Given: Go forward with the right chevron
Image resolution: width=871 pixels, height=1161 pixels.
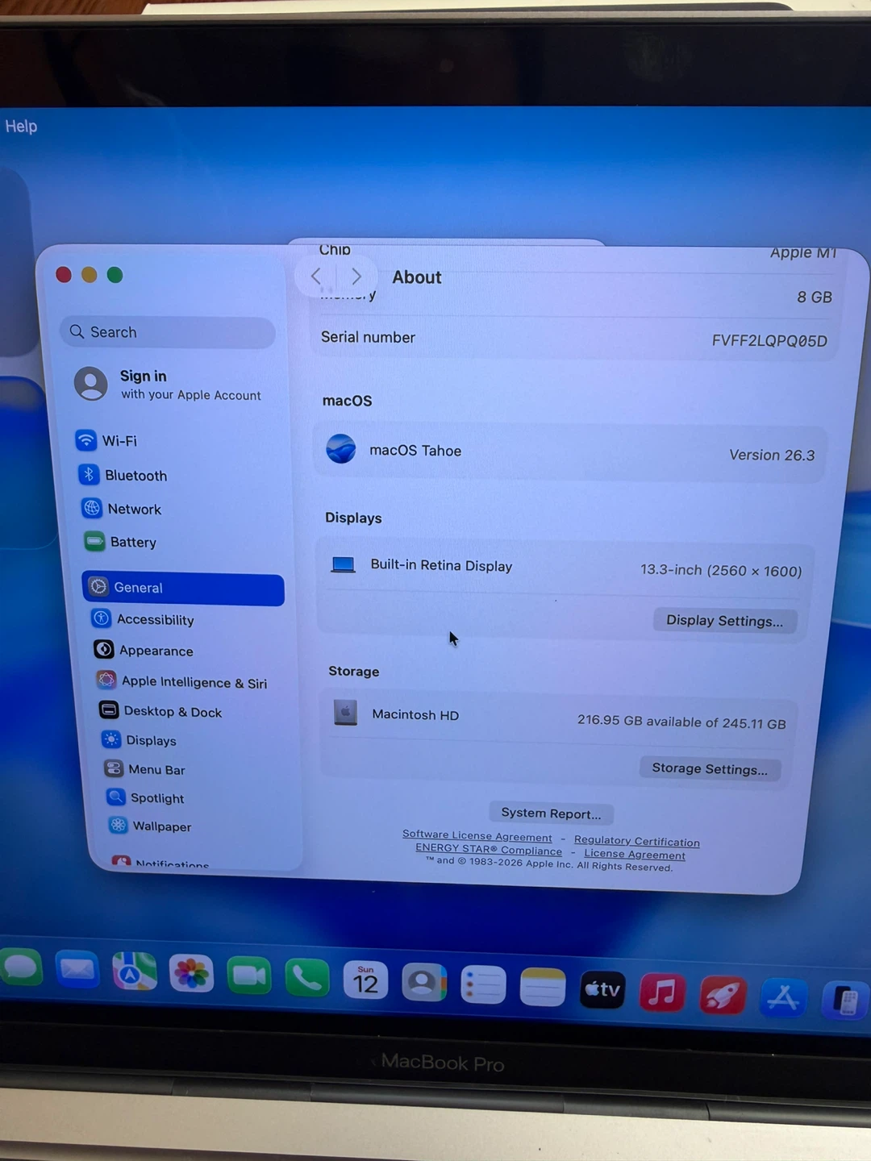Looking at the screenshot, I should [x=356, y=277].
